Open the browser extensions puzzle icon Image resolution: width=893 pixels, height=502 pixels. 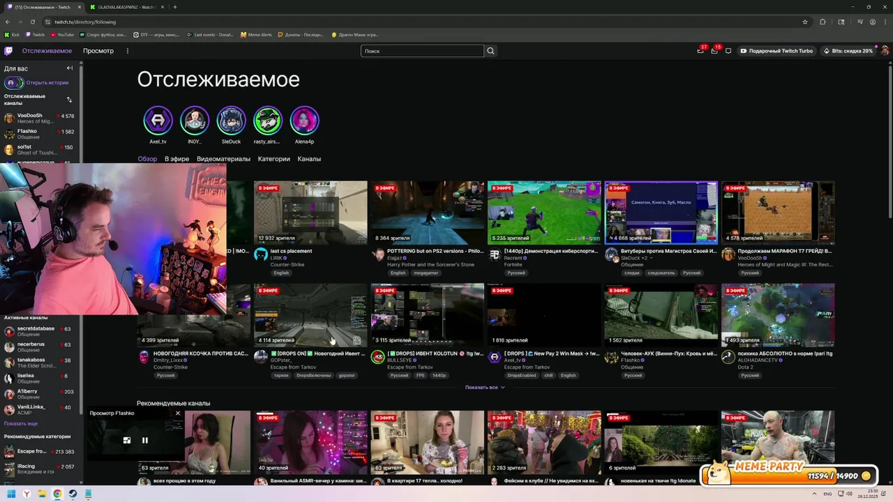[x=823, y=22]
